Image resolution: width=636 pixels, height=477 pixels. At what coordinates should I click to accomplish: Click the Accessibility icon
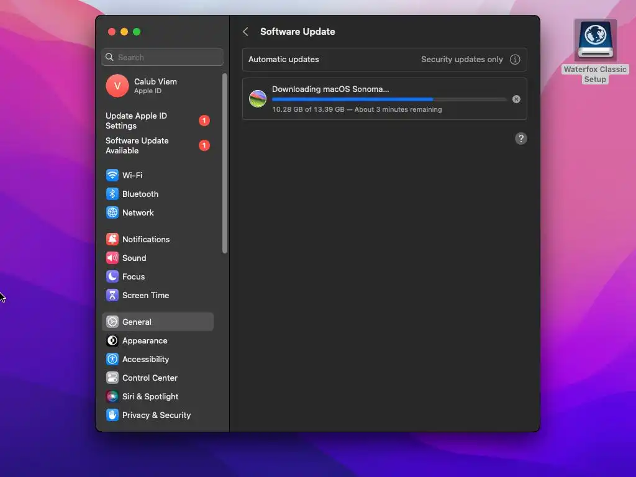pos(112,360)
